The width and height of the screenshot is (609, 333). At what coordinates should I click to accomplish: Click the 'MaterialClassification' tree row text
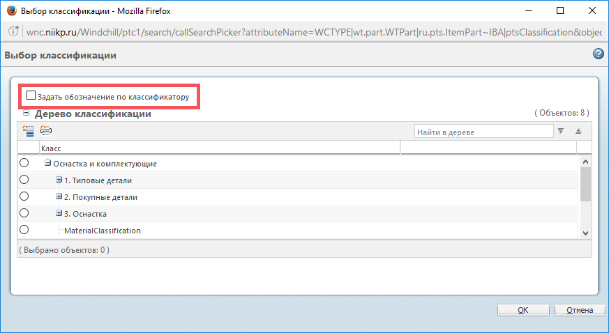point(103,231)
